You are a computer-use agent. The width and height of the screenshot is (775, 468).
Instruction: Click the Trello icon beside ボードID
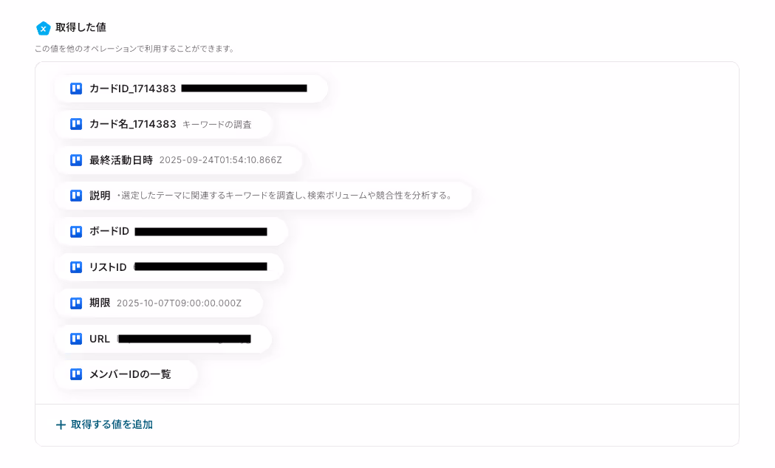[76, 231]
